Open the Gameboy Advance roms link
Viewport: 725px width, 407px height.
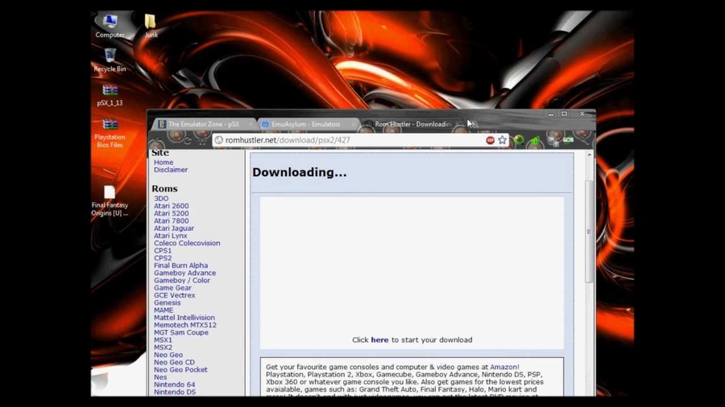click(x=184, y=273)
